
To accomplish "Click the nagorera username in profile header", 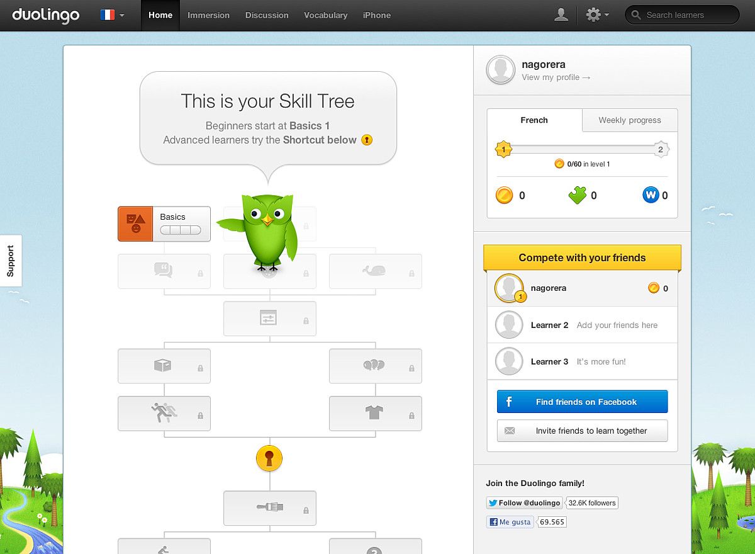I will 544,64.
